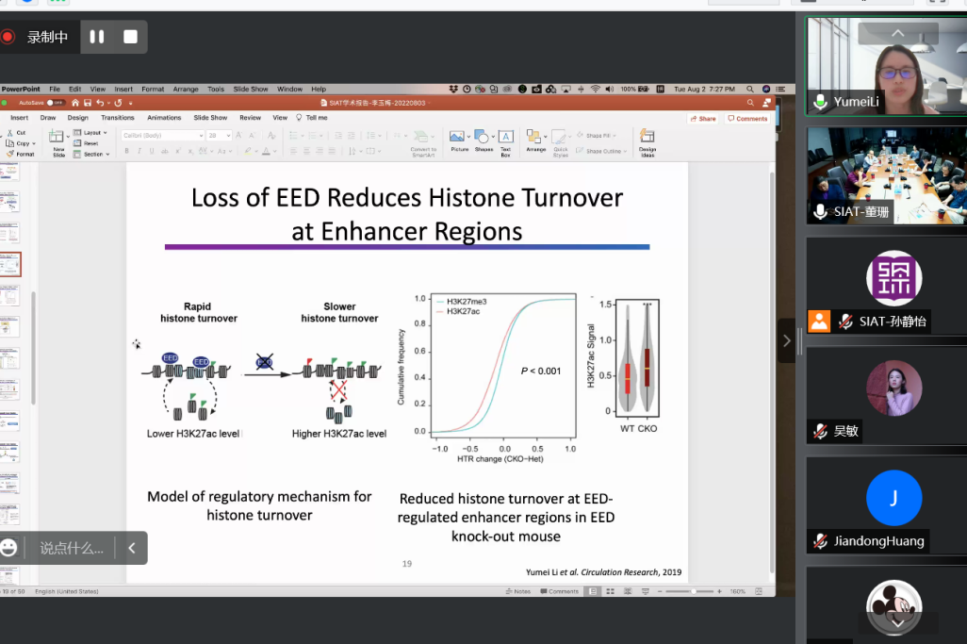Click the Clear Formatting icon
Image resolution: width=967 pixels, height=644 pixels.
271,135
